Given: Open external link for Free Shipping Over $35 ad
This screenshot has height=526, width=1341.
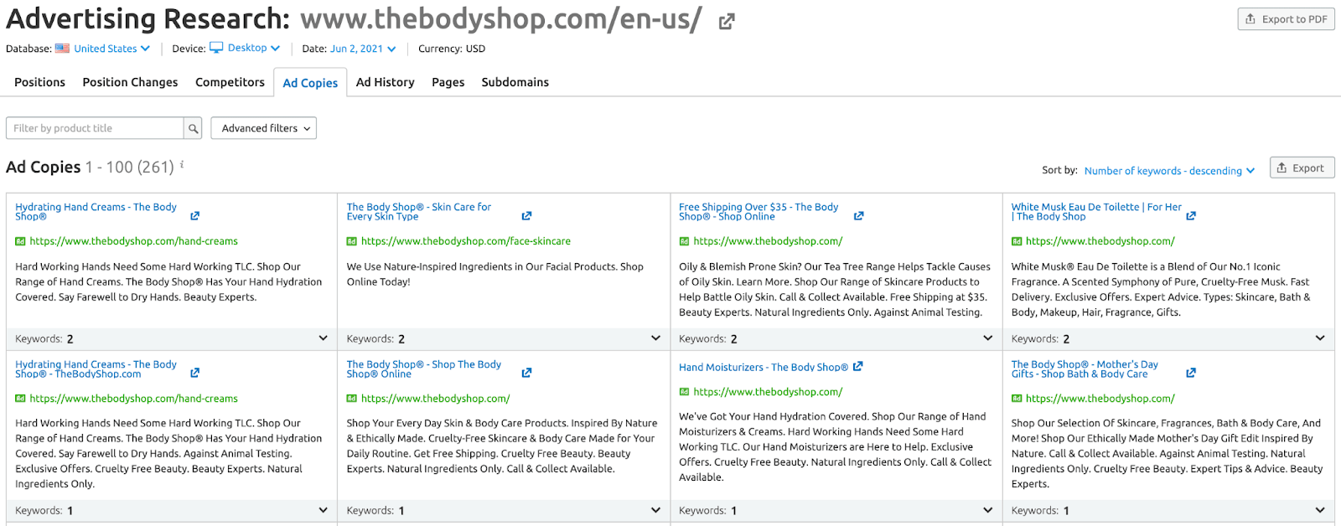Looking at the screenshot, I should coord(858,216).
